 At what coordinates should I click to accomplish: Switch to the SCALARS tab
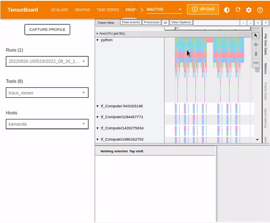pyautogui.click(x=59, y=10)
